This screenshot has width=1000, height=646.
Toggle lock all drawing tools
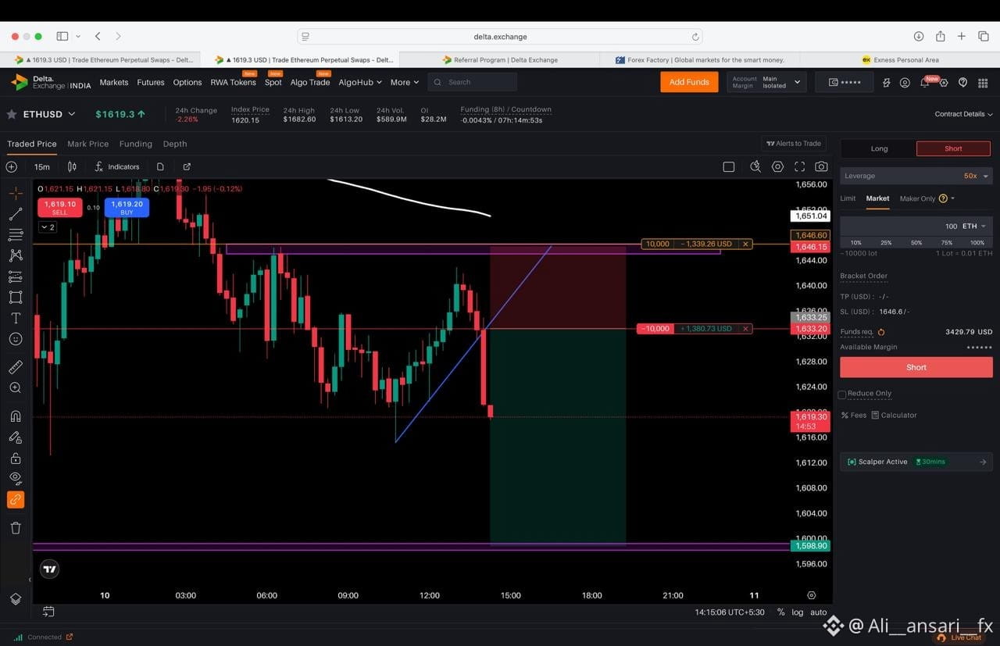pos(15,459)
